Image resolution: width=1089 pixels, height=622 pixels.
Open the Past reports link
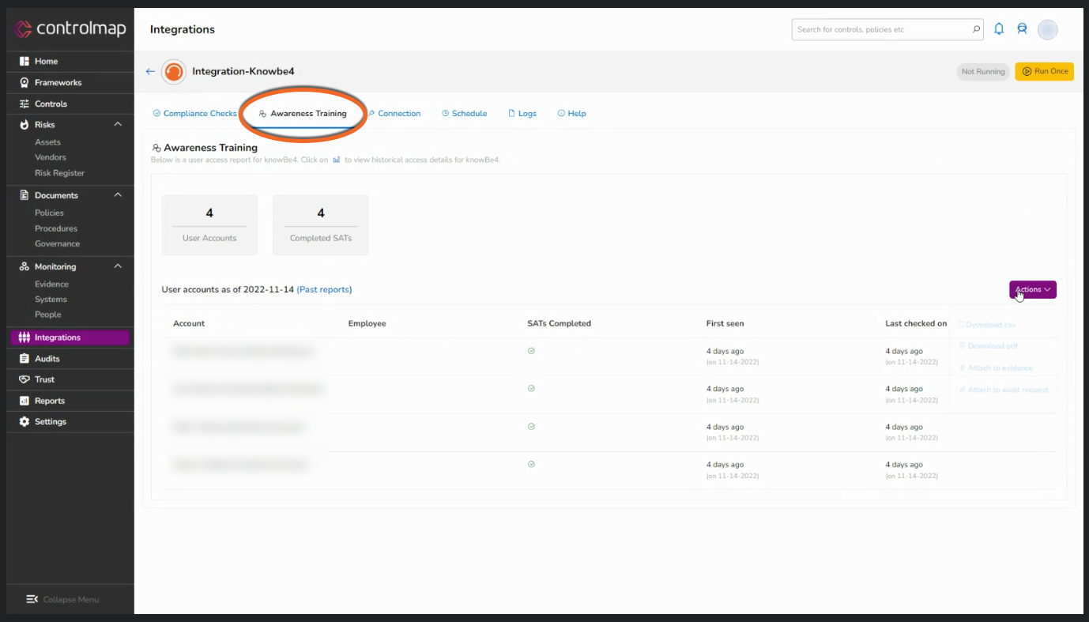pos(324,289)
